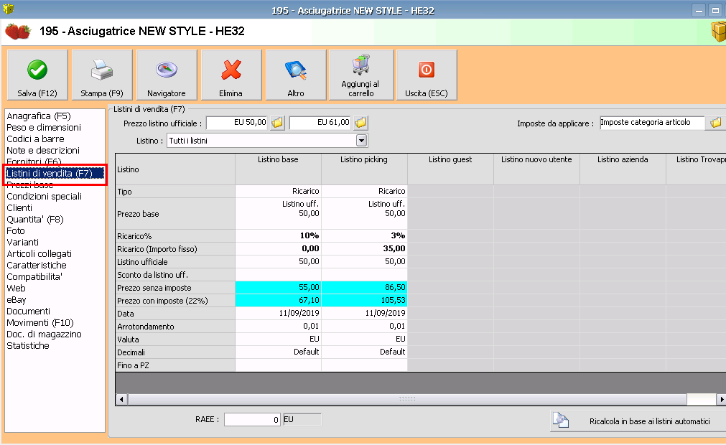Viewport: 726px width, 445px height.
Task: Add item with Aggiungi al carrello
Action: (x=360, y=75)
